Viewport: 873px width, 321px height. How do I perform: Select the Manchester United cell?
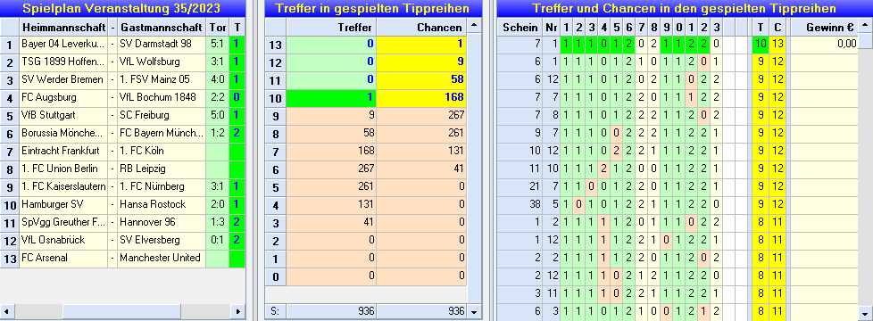coord(162,258)
